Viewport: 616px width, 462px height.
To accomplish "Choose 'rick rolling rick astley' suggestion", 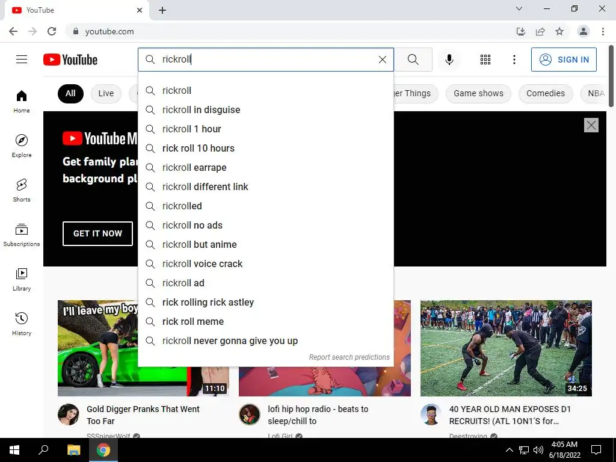I will (x=265, y=302).
